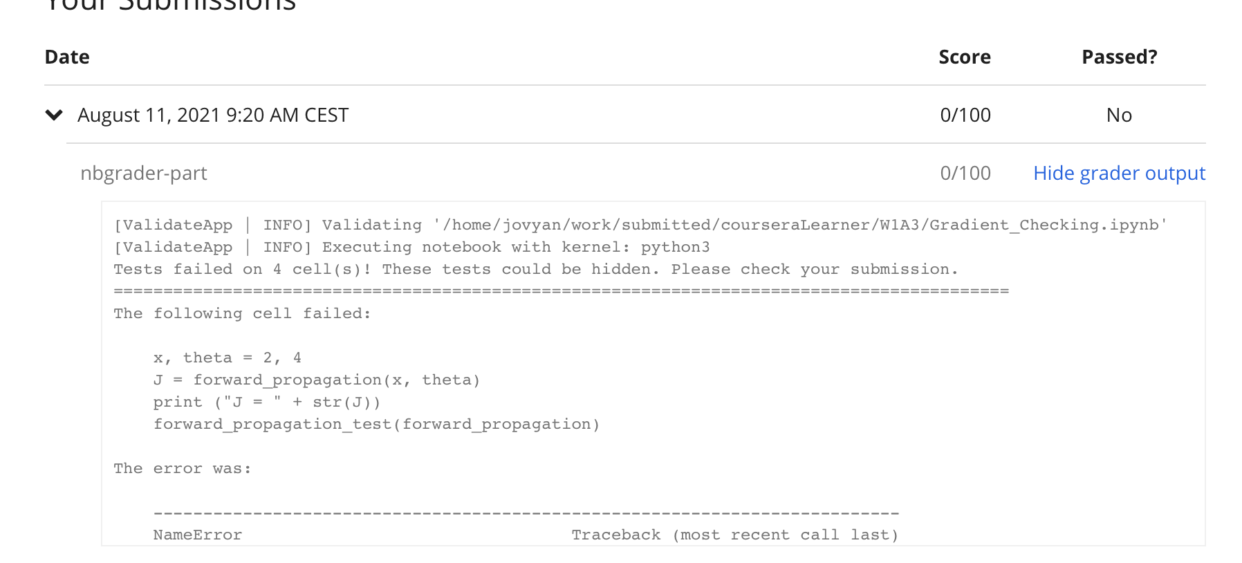Click the forward_propagation_test code line
This screenshot has width=1242, height=563.
(x=376, y=424)
